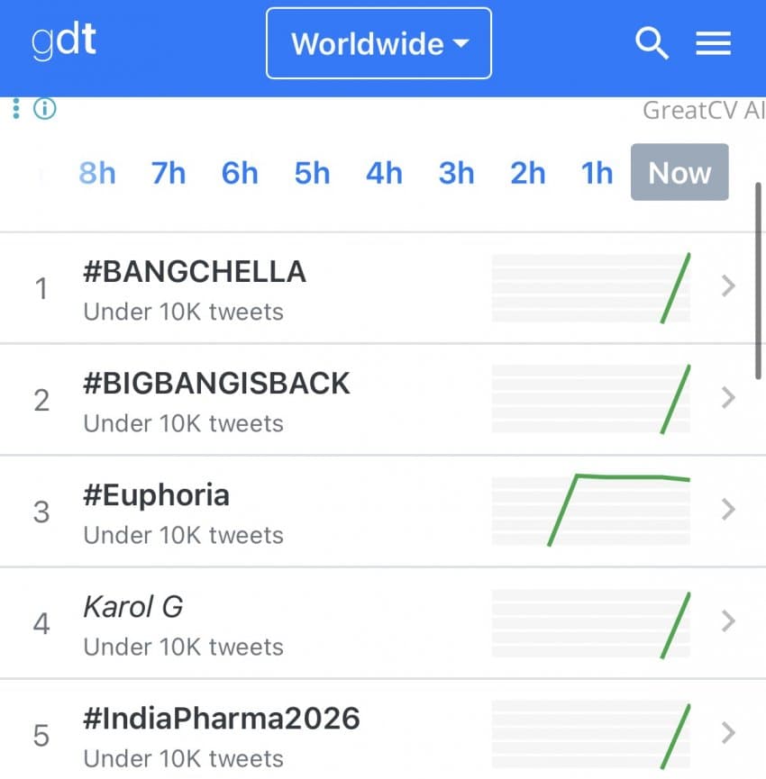Expand #BIGBANGISBACK row chevron arrow
766x779 pixels.
[x=729, y=398]
